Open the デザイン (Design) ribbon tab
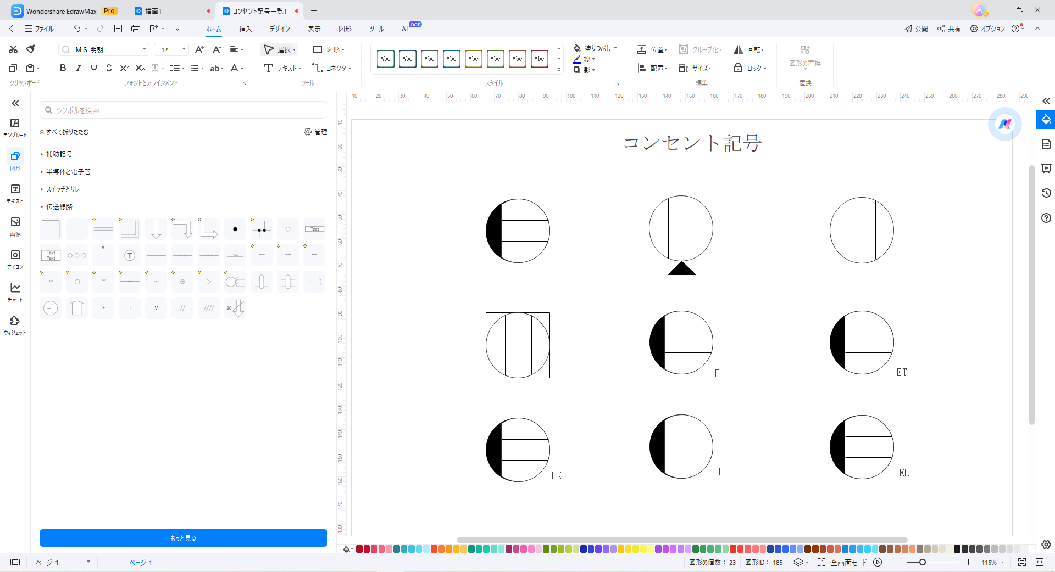Screen dimensions: 1055x572 click(x=280, y=29)
